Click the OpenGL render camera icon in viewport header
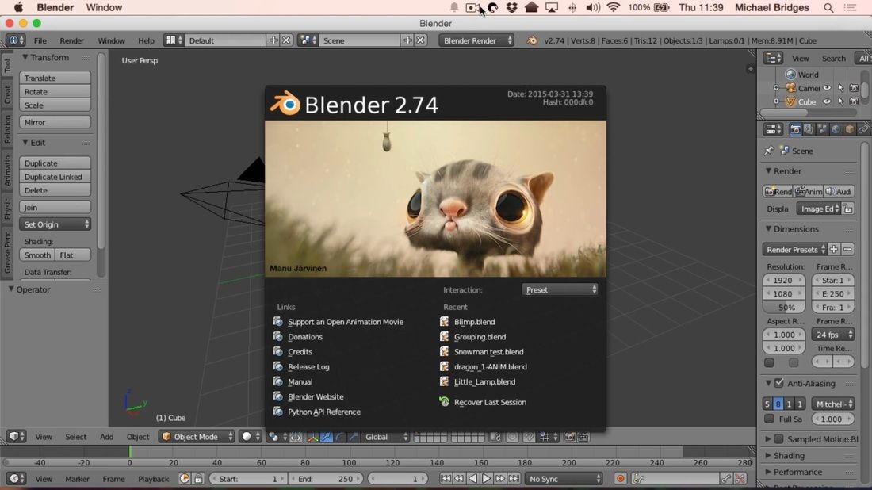The width and height of the screenshot is (872, 490). coord(568,437)
